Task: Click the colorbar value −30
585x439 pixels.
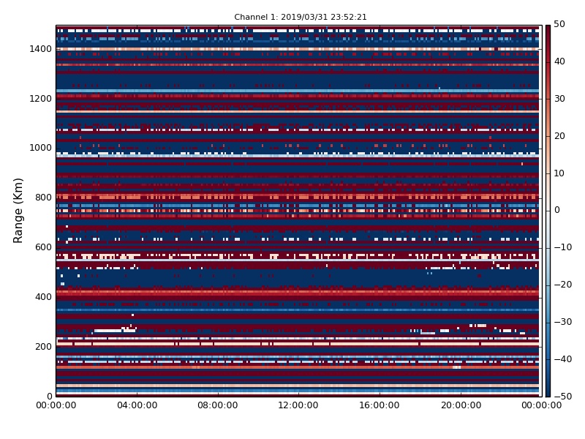Action: 562,322
